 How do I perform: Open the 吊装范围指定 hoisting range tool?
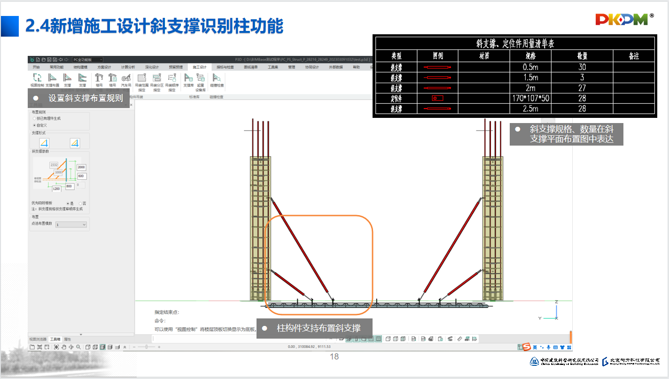141,82
